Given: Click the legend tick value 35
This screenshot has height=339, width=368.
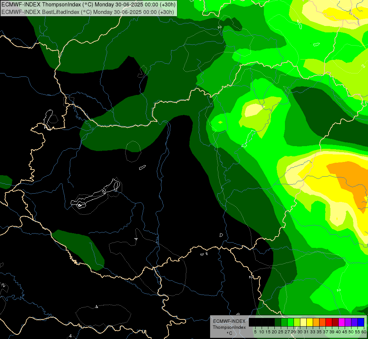Looking at the screenshot, I should point(319,332).
